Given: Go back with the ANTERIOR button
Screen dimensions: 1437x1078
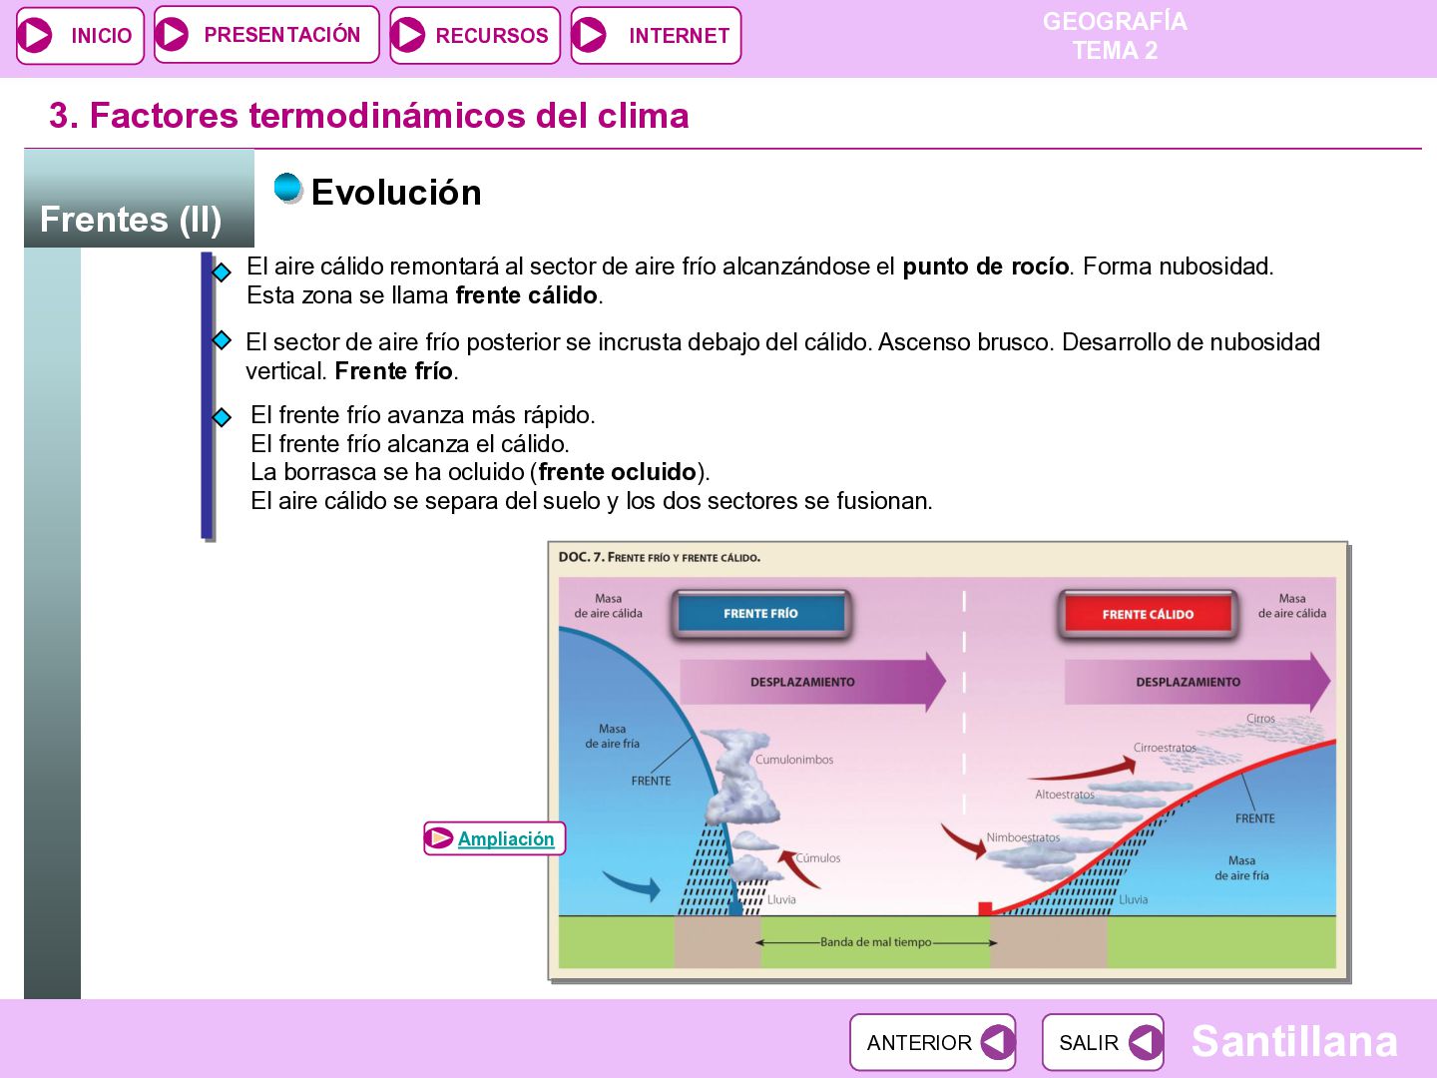Looking at the screenshot, I should pos(933,1042).
